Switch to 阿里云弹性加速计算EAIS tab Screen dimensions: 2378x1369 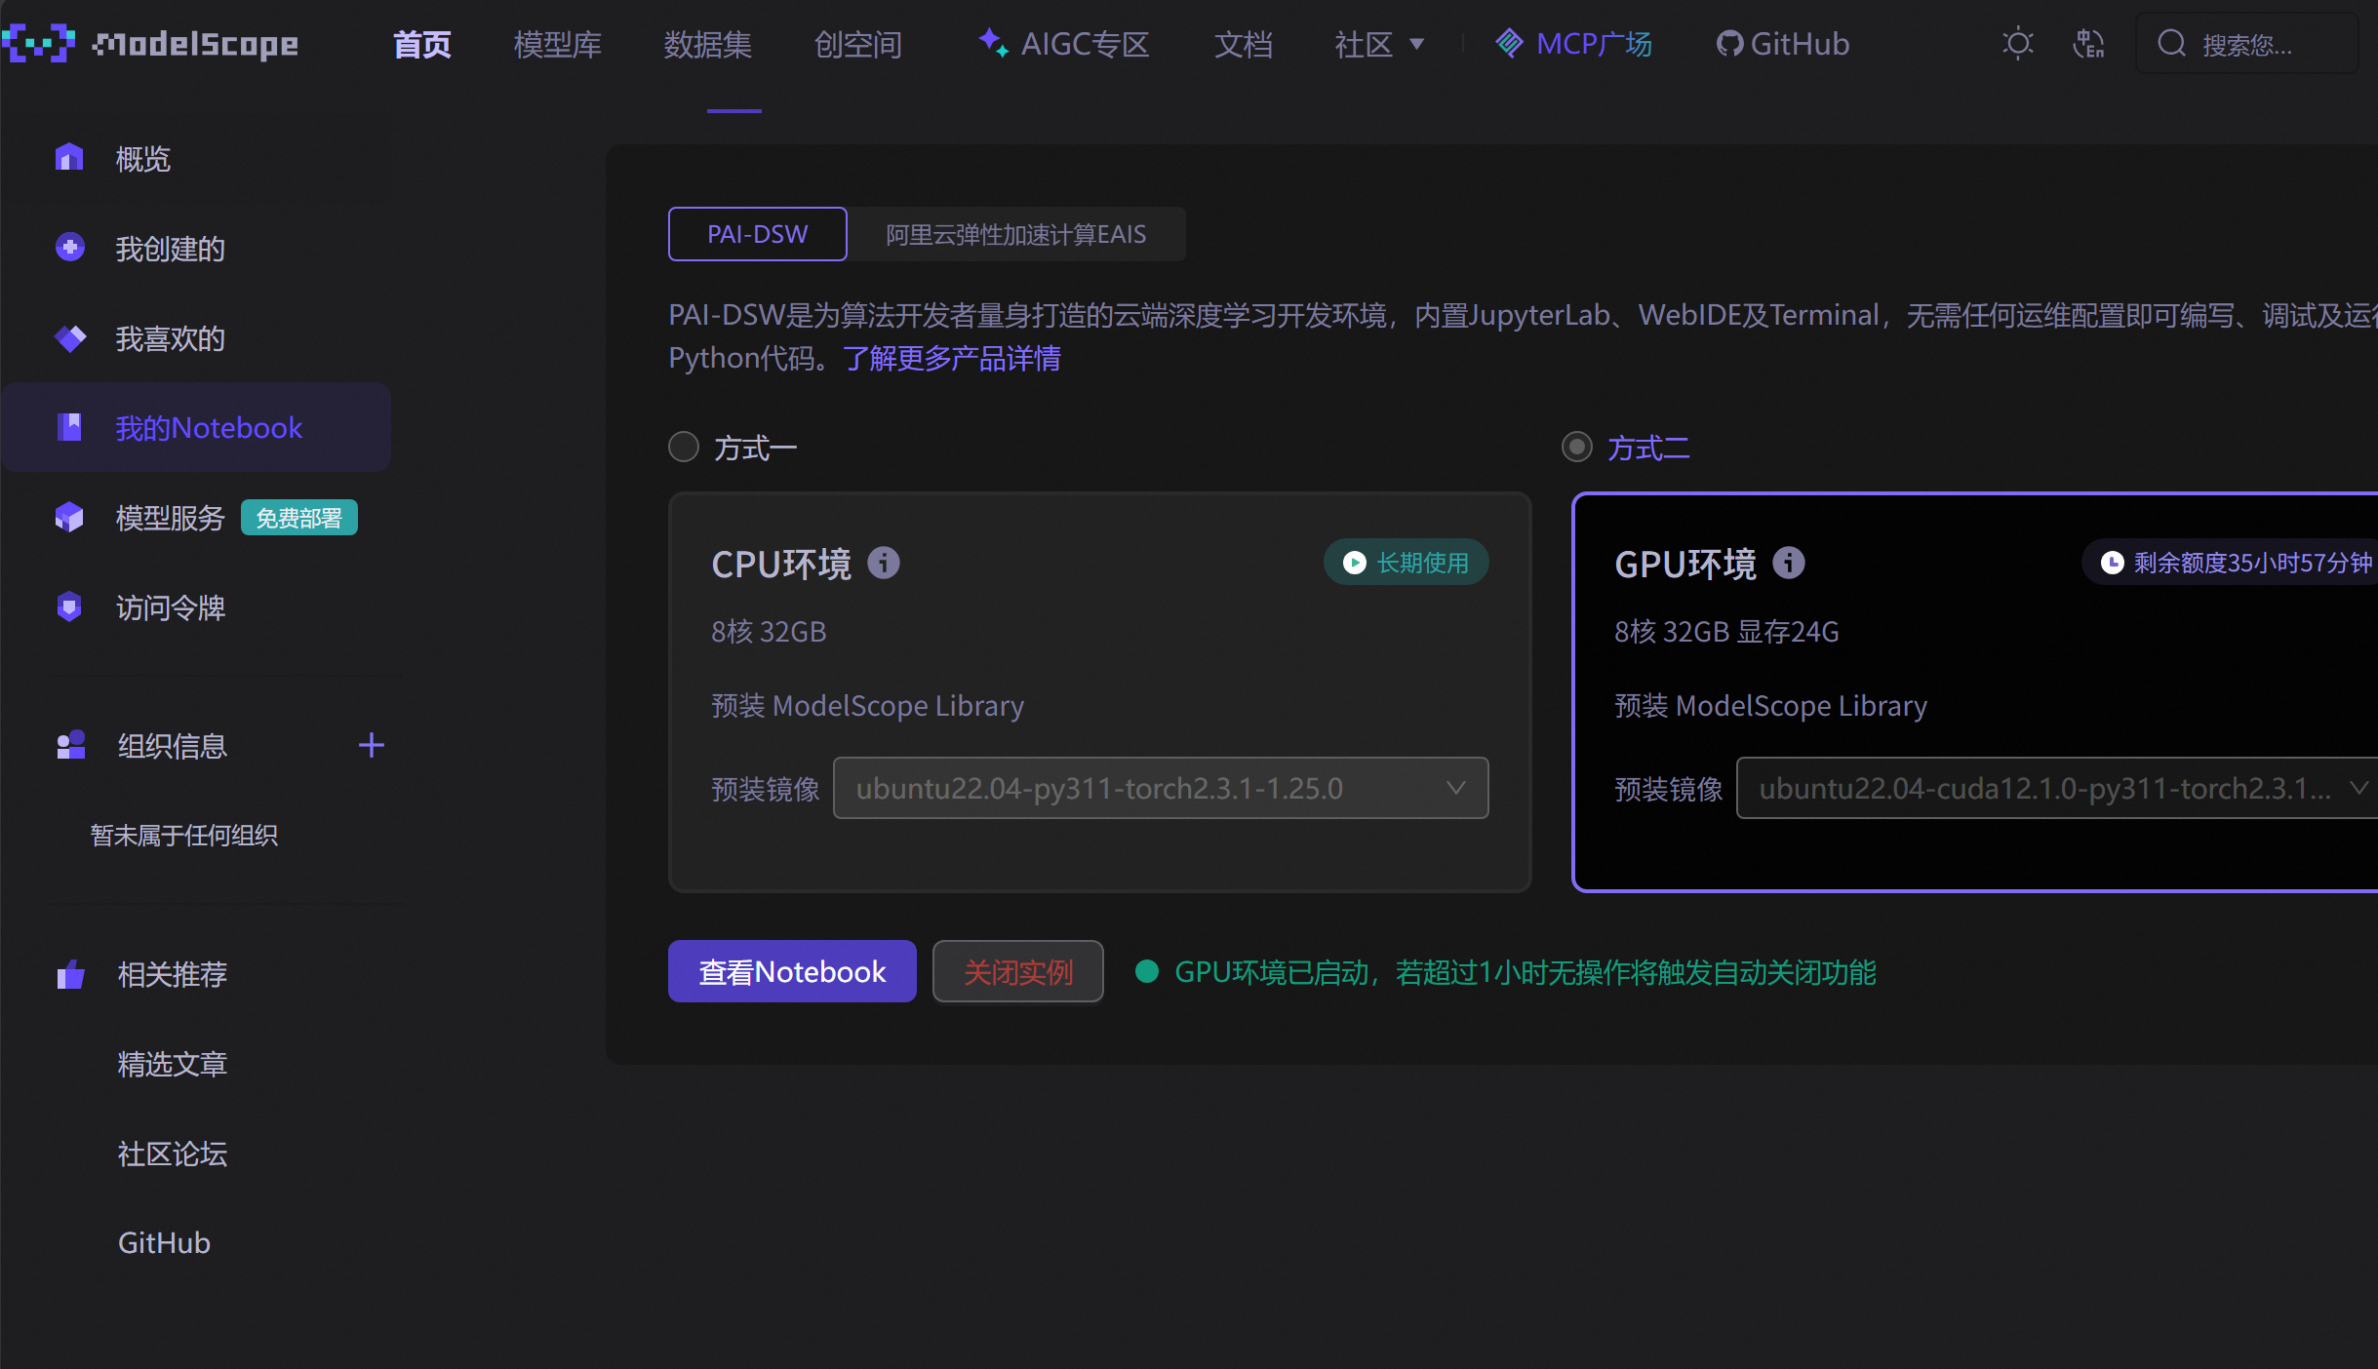click(x=1015, y=234)
